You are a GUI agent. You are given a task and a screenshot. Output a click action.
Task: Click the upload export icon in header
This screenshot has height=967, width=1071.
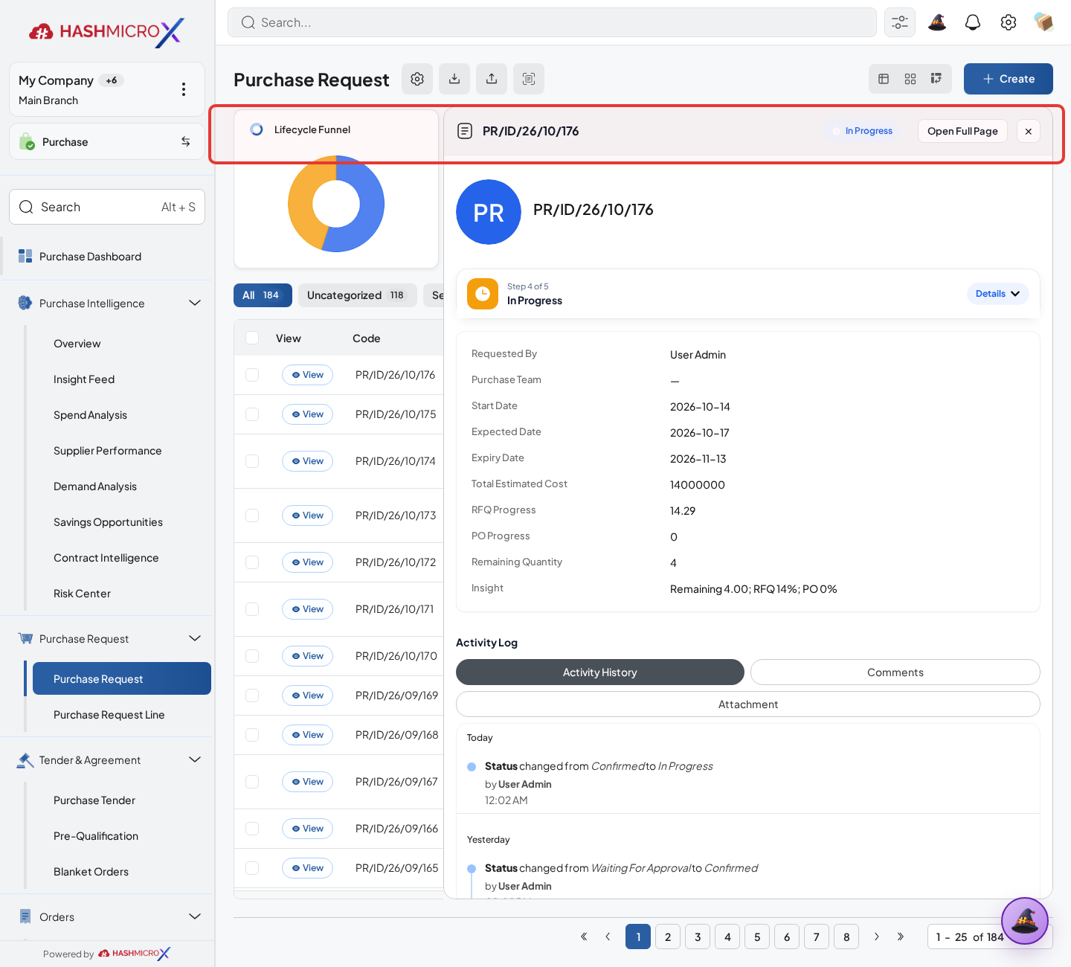coord(492,79)
